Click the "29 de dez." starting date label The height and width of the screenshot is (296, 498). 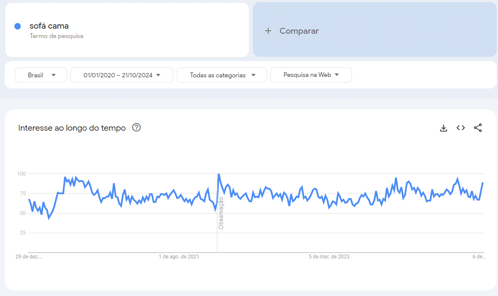coord(29,257)
